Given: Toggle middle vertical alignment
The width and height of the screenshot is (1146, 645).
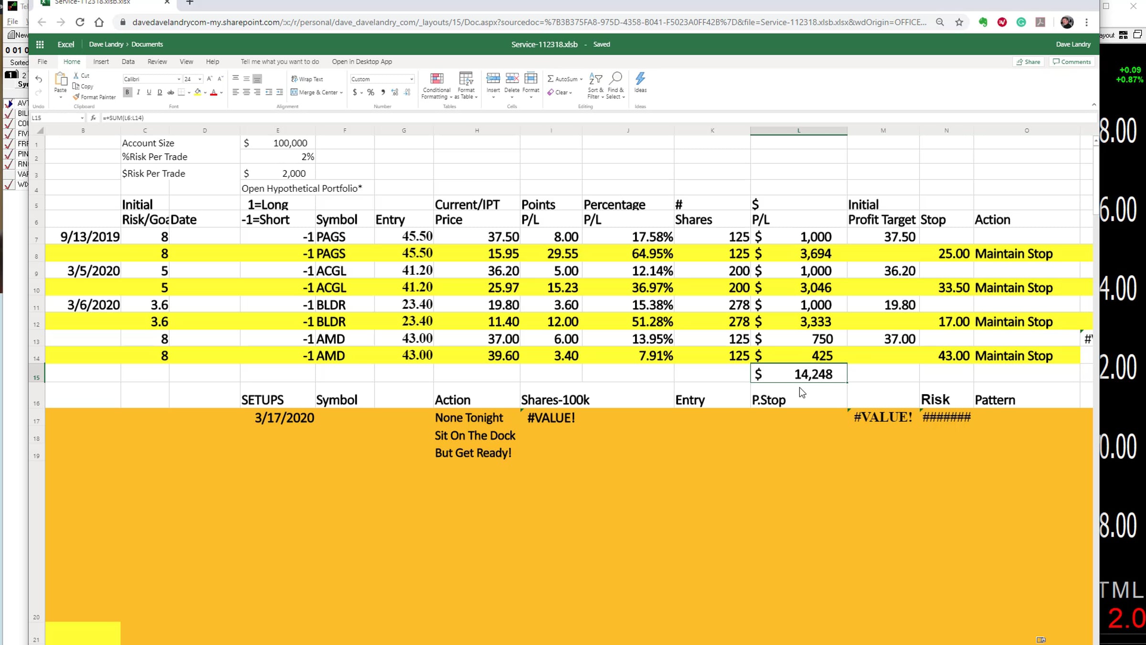Looking at the screenshot, I should coord(246,79).
